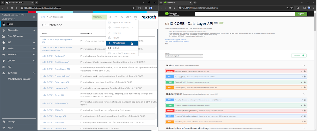Select GitHub from help menu

[122, 48]
